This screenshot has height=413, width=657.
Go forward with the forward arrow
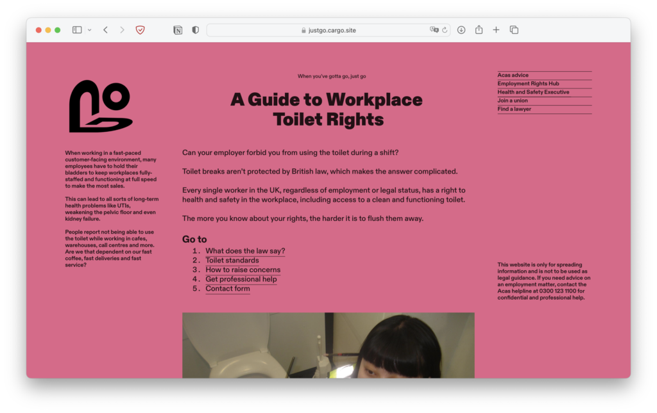click(x=122, y=30)
